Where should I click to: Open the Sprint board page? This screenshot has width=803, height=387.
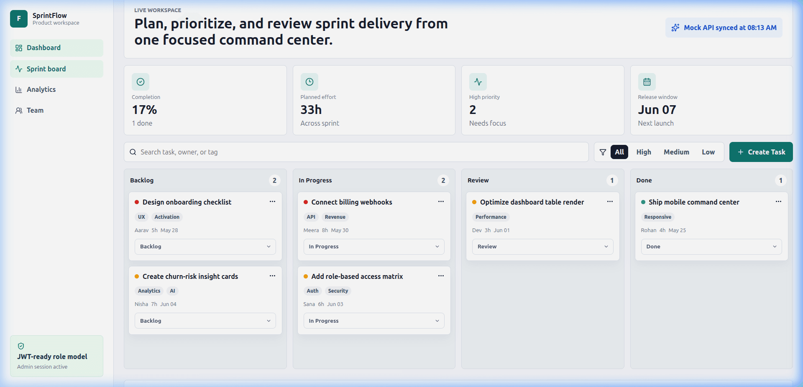click(56, 69)
